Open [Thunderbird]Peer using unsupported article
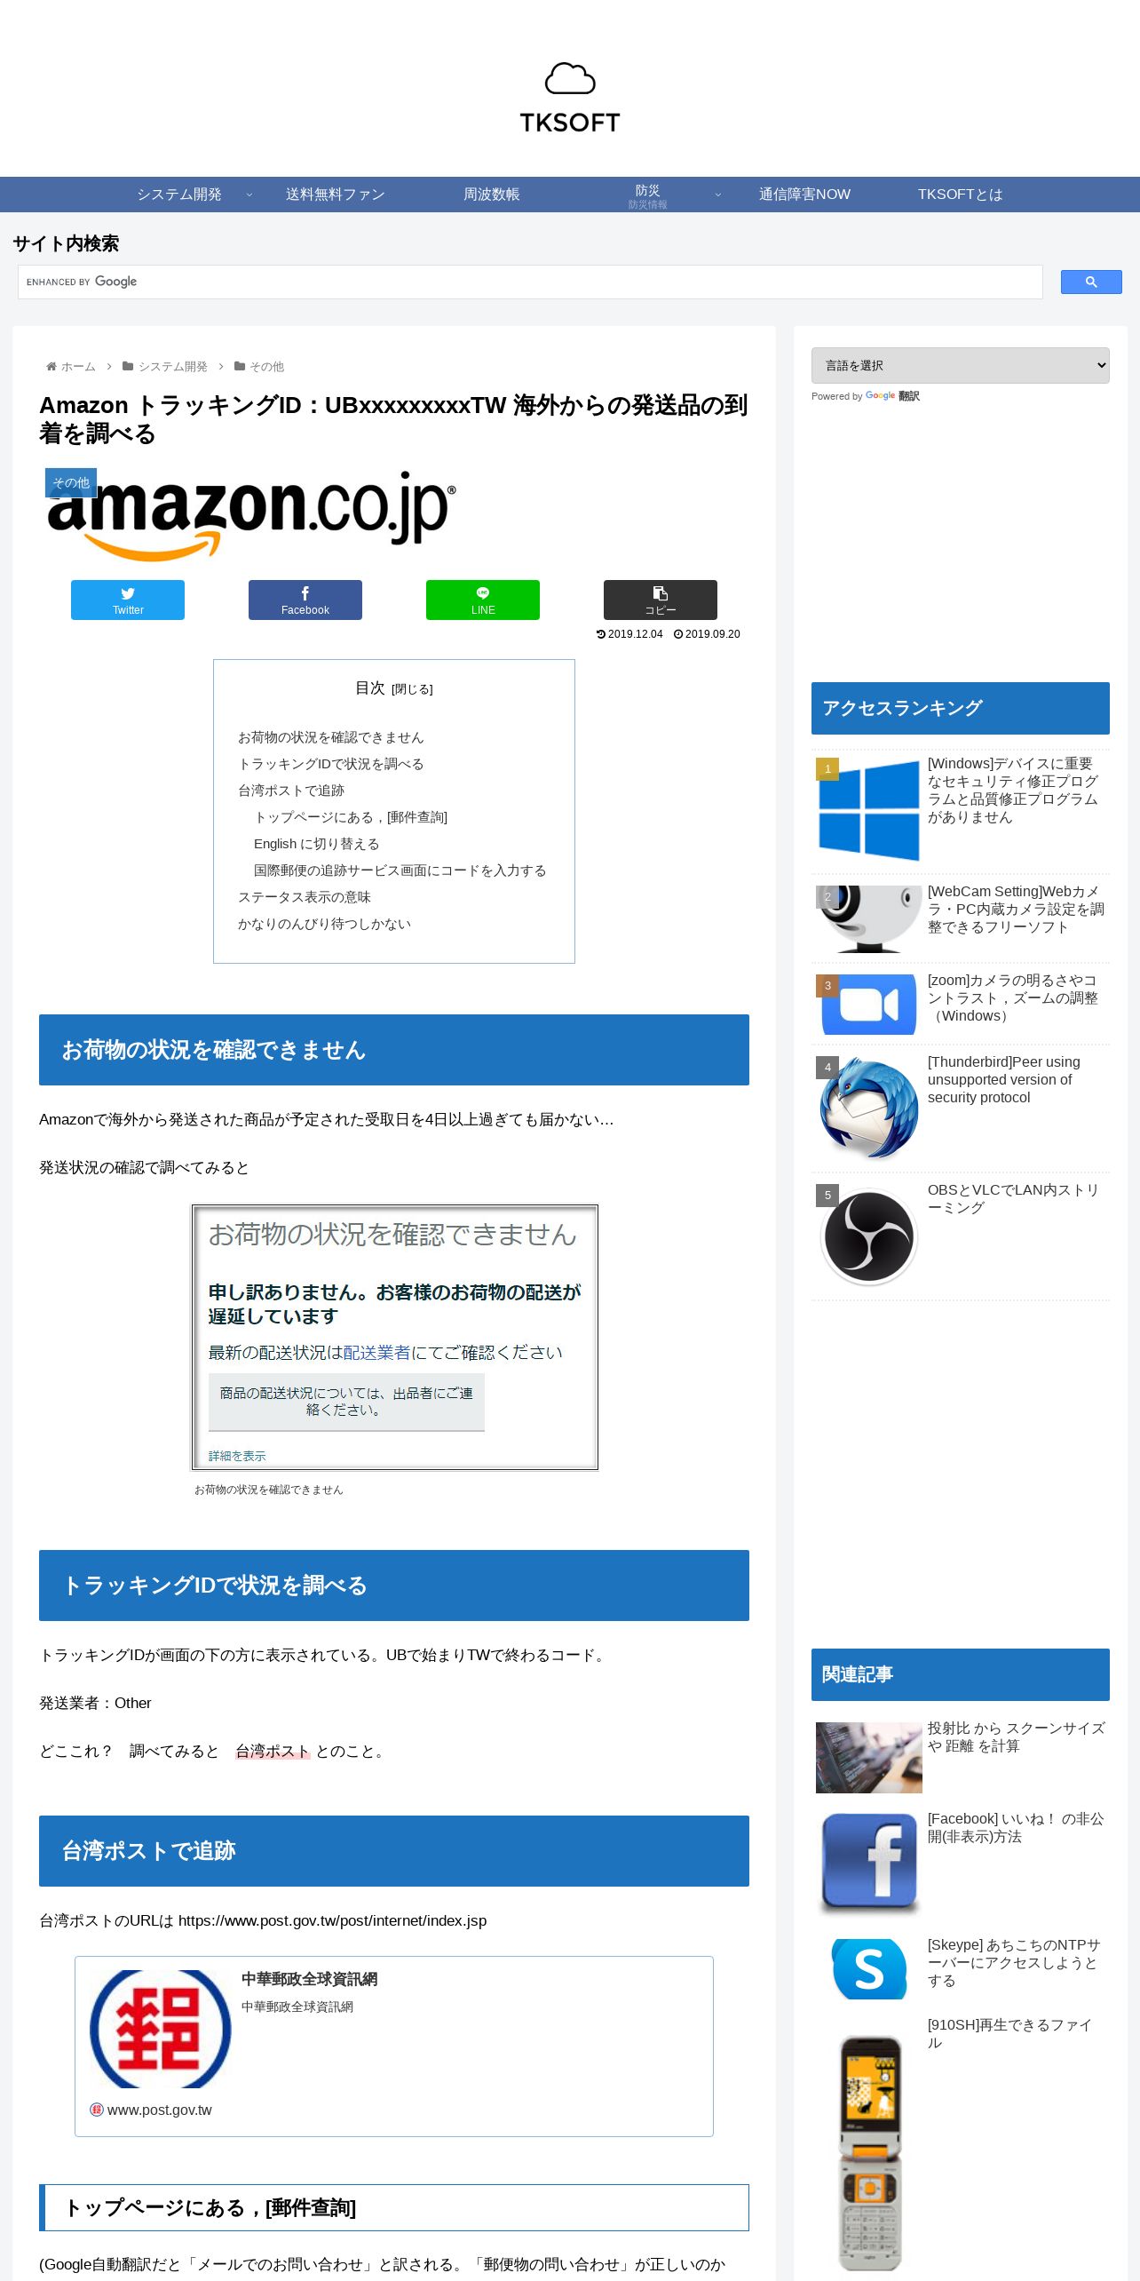This screenshot has width=1140, height=2281. (x=1003, y=1079)
